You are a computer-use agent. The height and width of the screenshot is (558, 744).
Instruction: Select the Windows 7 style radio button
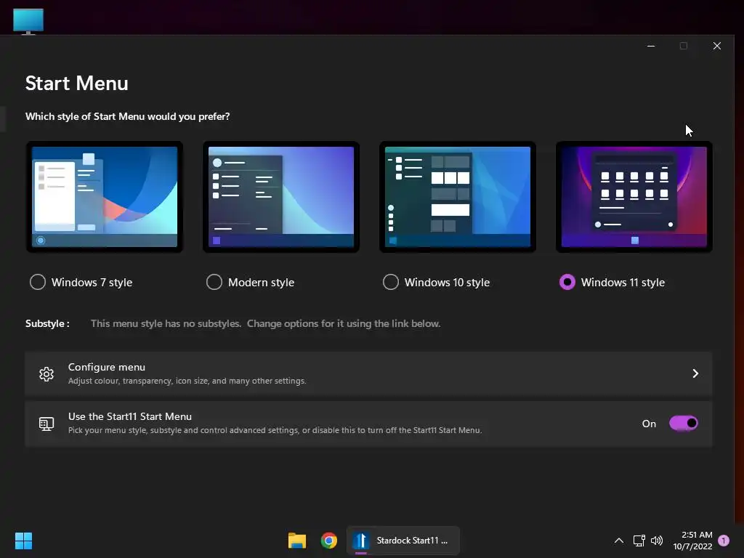[38, 282]
